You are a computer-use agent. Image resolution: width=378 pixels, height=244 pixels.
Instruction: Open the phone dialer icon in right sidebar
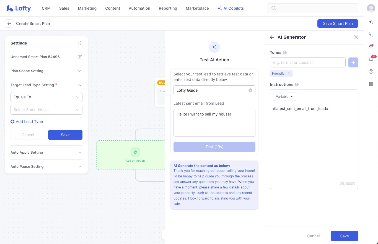[371, 35]
